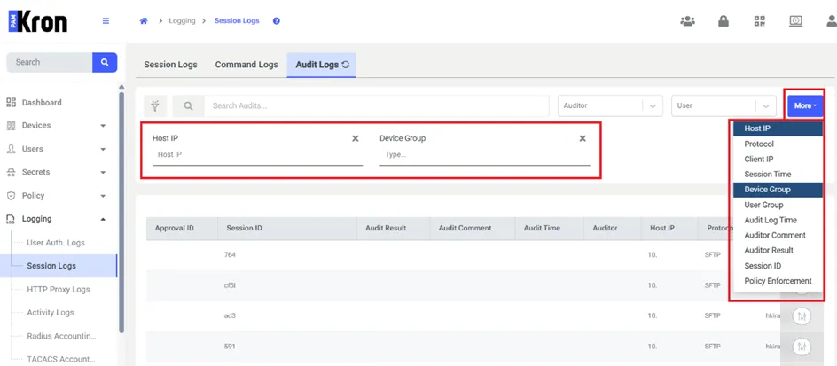Deselect Host IP in More menu
Image resolution: width=837 pixels, height=366 pixels.
(x=778, y=128)
